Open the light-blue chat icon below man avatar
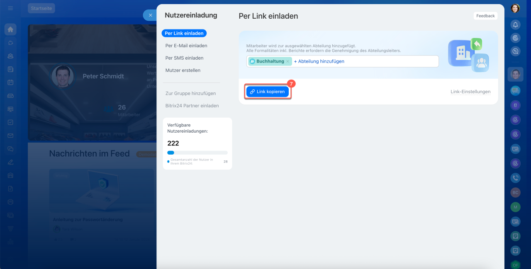Screen dimensions: 531x269 pos(515,91)
